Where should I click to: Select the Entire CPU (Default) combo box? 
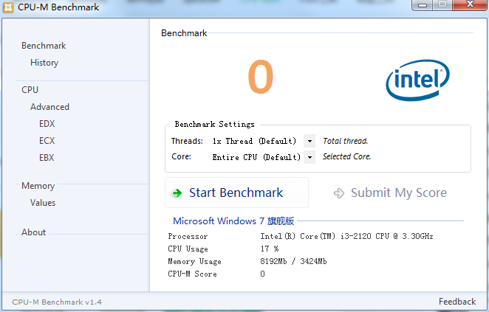(263, 157)
